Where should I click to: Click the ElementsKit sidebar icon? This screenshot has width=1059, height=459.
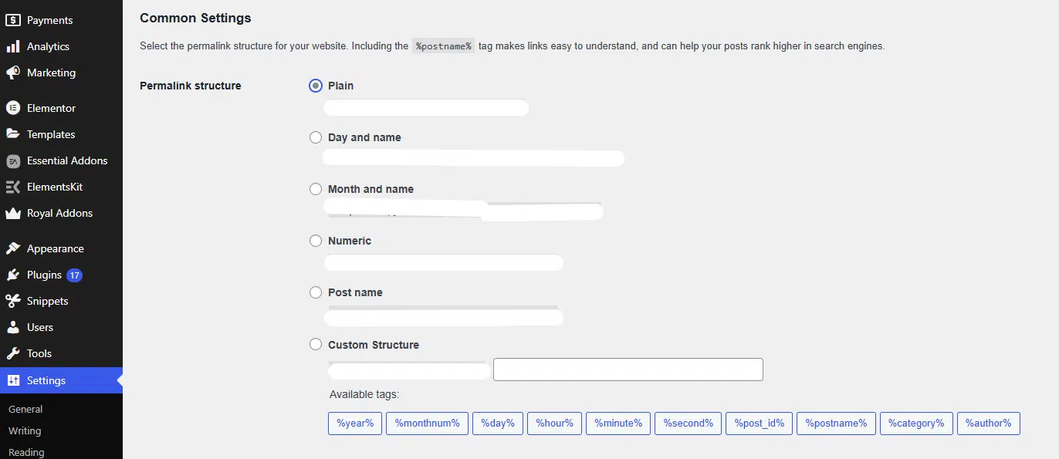(x=12, y=187)
